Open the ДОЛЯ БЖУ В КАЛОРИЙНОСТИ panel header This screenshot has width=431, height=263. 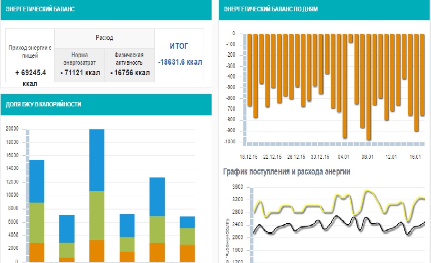(43, 104)
